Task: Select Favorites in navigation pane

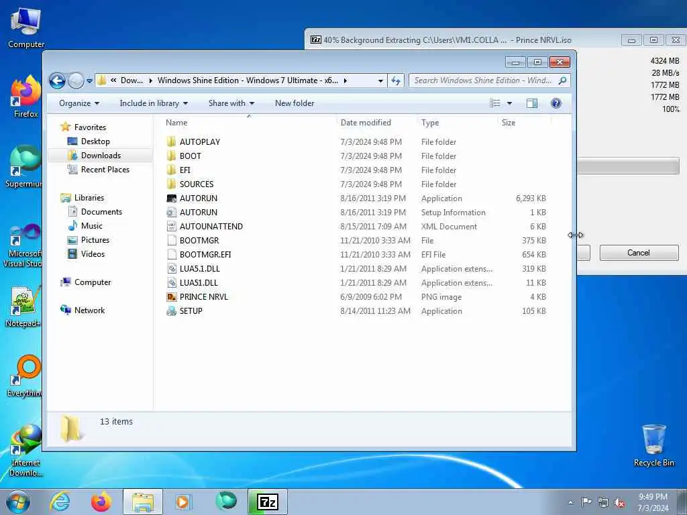Action: coord(90,127)
